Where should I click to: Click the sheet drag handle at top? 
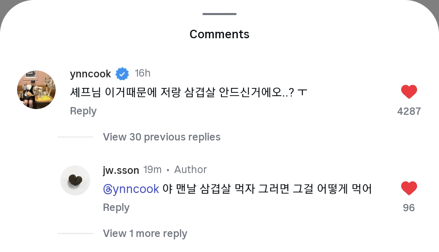[219, 14]
